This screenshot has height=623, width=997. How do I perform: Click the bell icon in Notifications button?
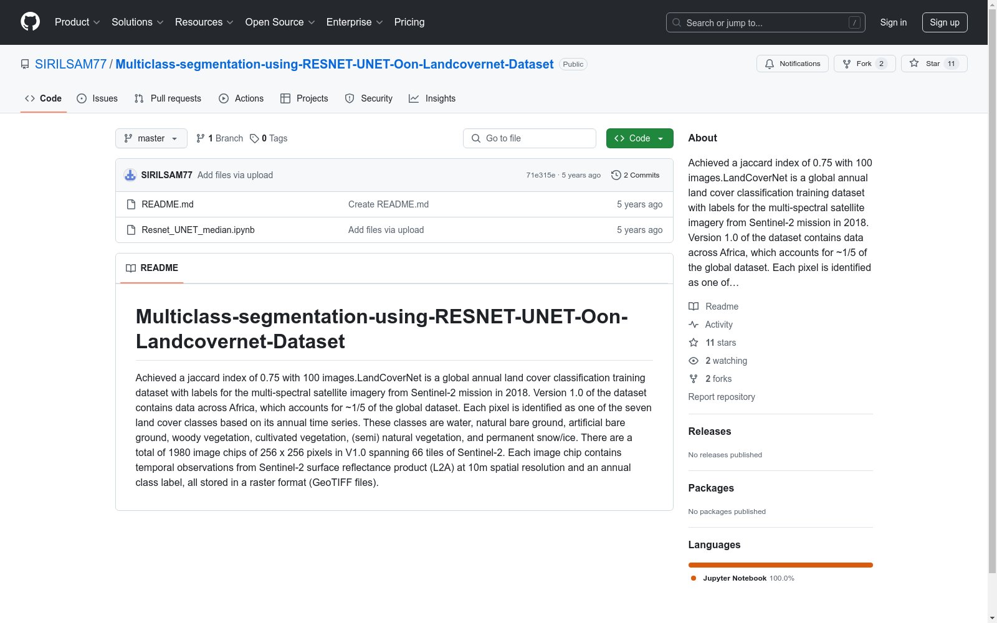(x=770, y=64)
